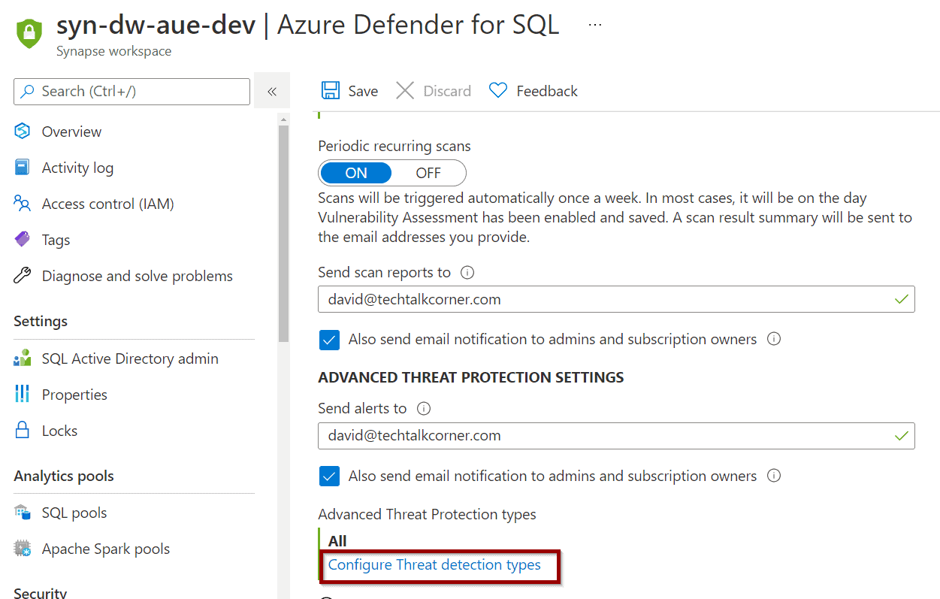Open the ellipsis more options menu
Image resolution: width=940 pixels, height=599 pixels.
click(595, 25)
